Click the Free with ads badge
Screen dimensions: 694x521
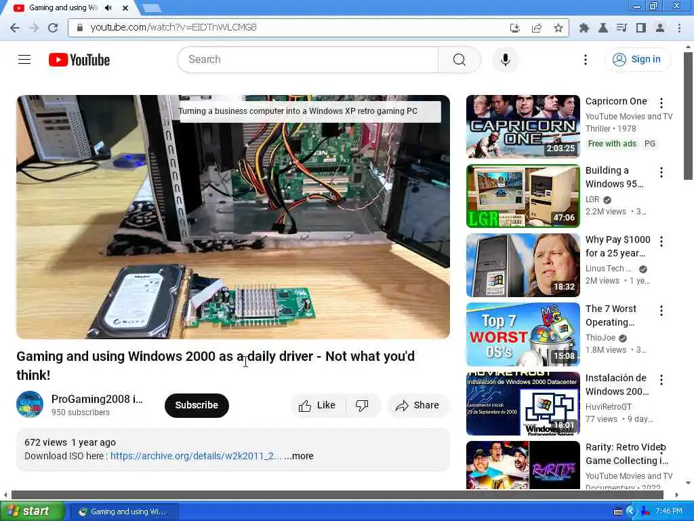(612, 144)
